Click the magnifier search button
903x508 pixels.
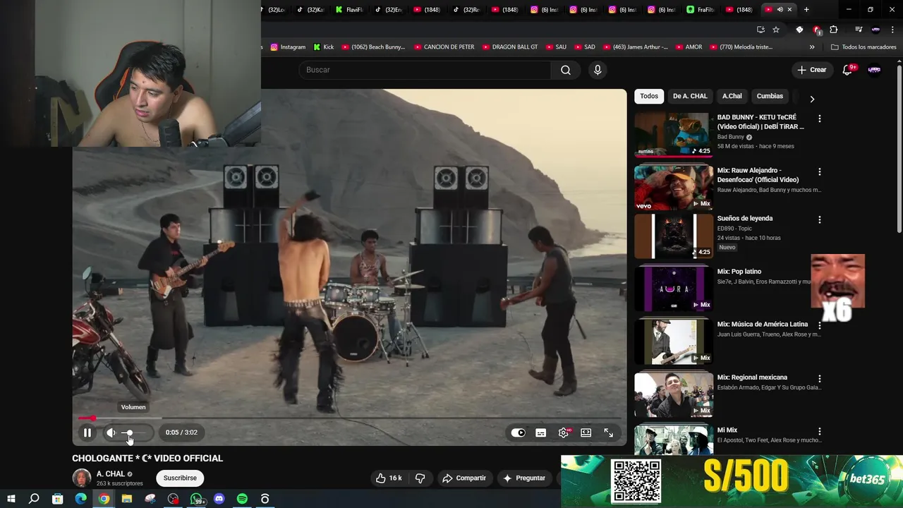(x=566, y=70)
